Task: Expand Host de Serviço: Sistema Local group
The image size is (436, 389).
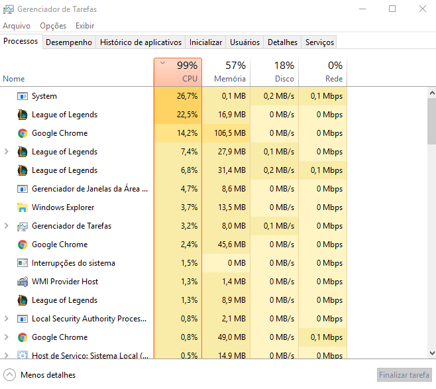Action: 7,355
